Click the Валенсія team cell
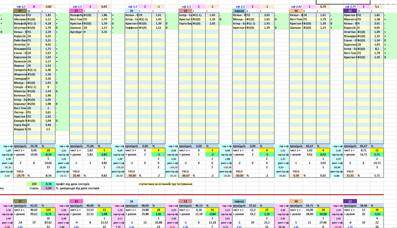Image resolution: width=397 pixels, height=228 pixels. point(20,62)
